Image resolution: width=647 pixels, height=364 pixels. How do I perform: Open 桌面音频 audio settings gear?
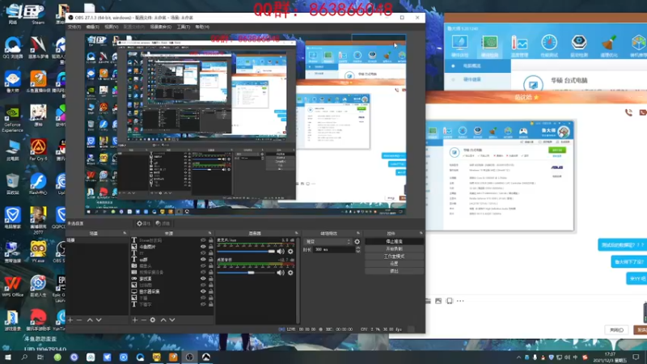point(290,273)
